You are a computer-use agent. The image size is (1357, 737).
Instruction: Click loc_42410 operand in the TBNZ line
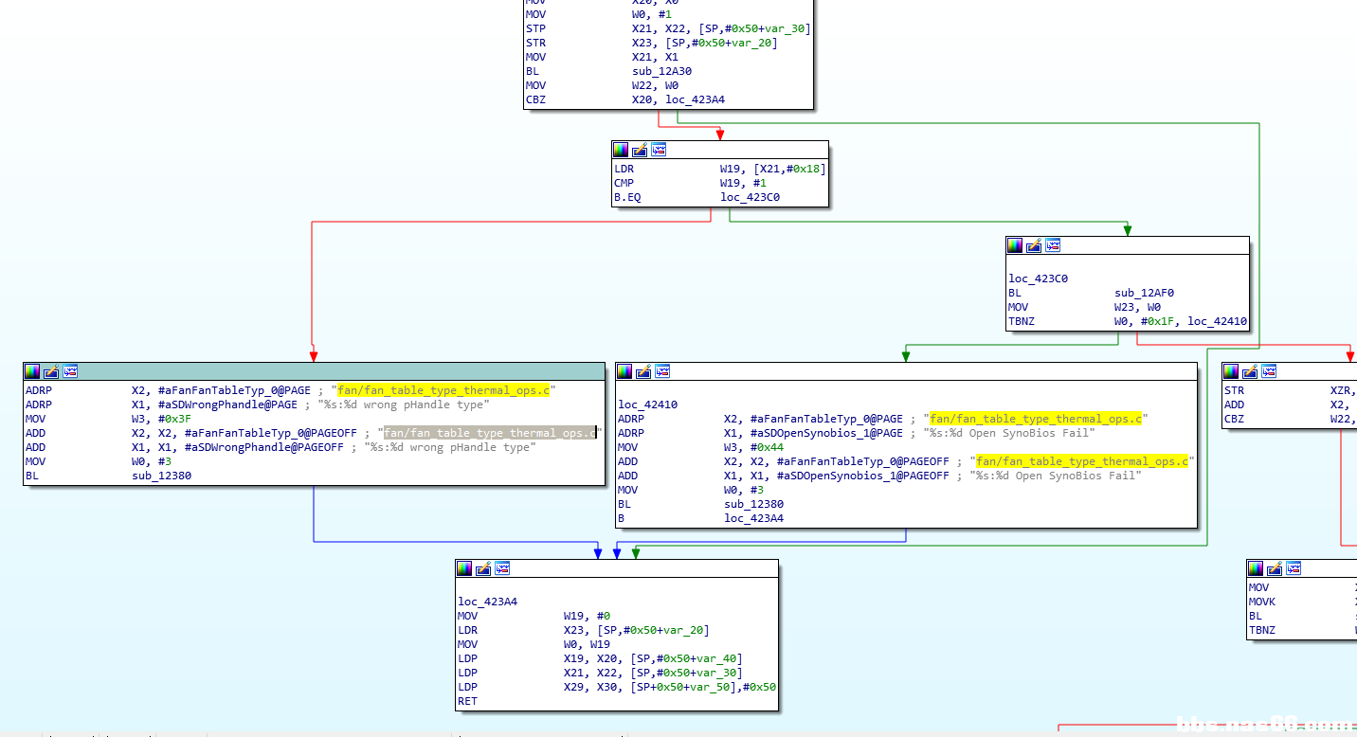(1218, 321)
